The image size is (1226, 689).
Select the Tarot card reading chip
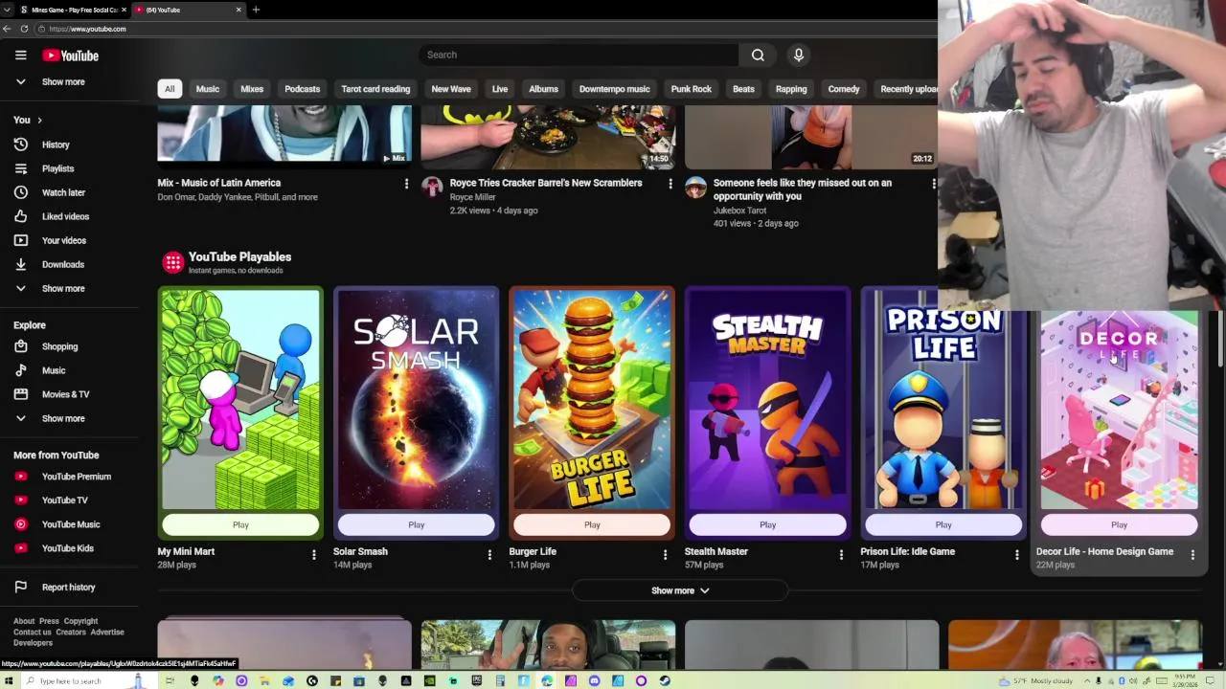[375, 89]
